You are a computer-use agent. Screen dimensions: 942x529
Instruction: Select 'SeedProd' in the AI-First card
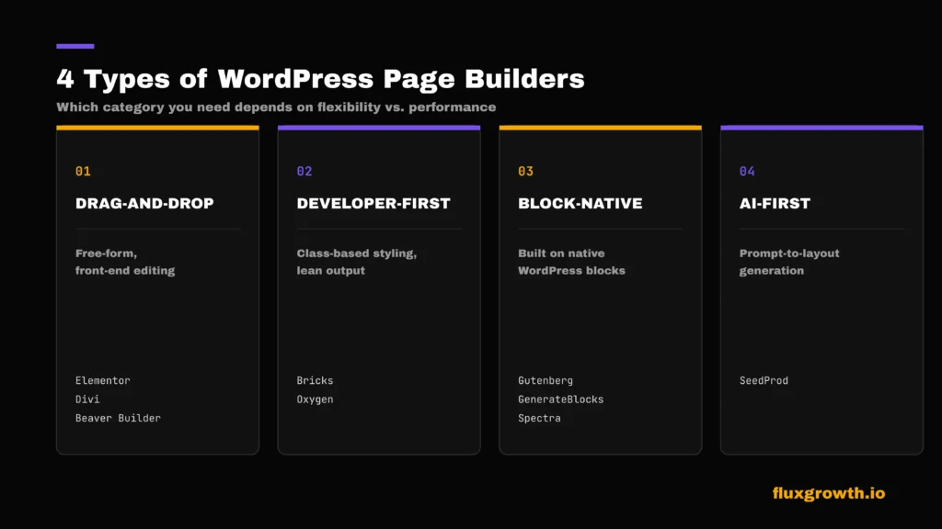[x=764, y=381]
